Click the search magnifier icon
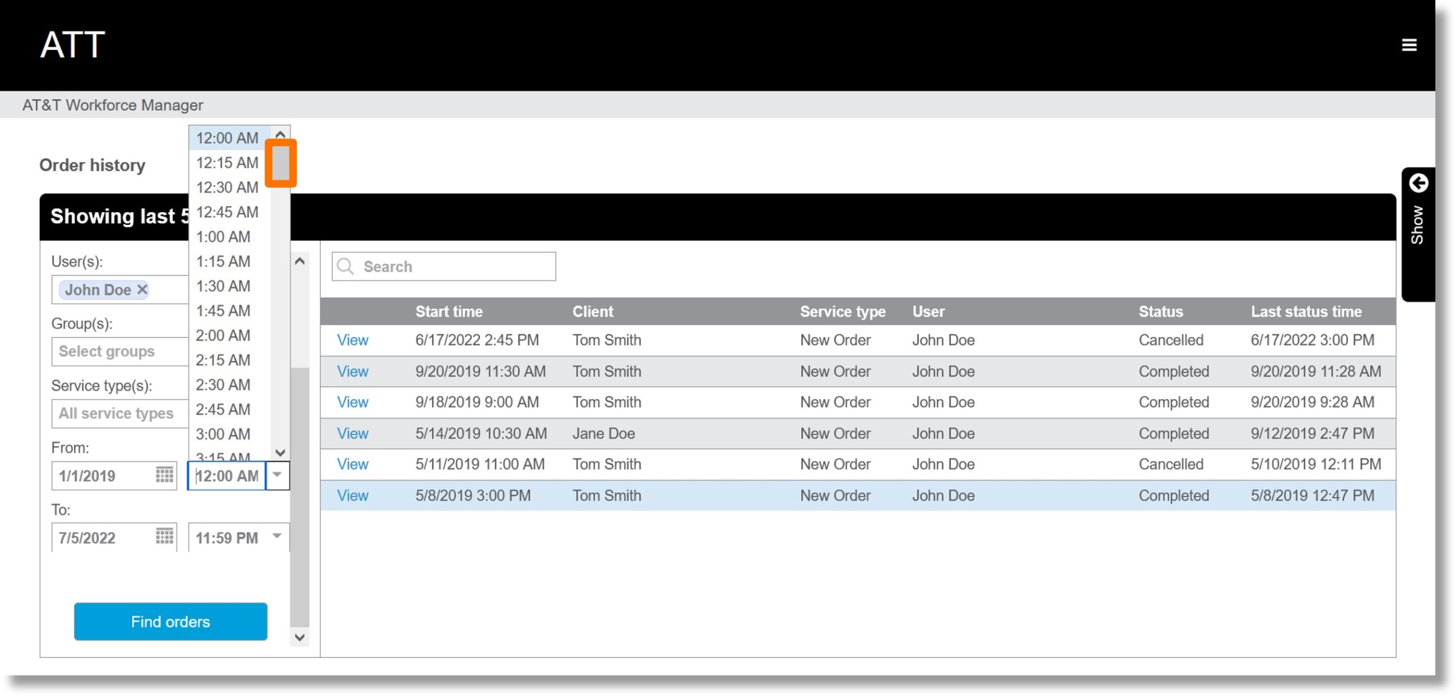Screen dimensions: 1456x696 pos(345,266)
